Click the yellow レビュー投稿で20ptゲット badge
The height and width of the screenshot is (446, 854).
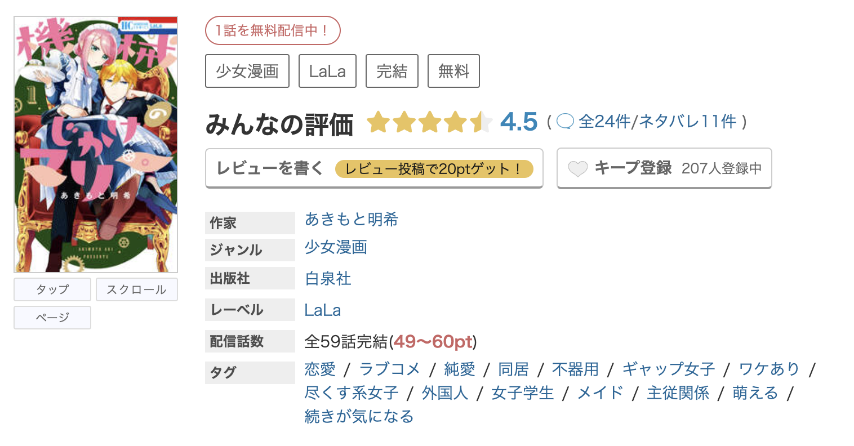[x=434, y=168]
